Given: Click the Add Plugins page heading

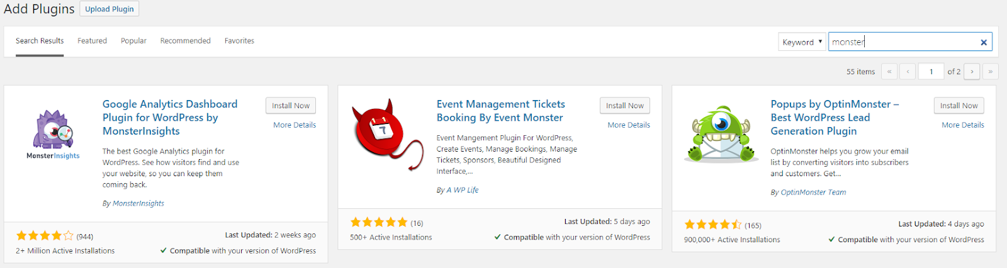Looking at the screenshot, I should pos(39,9).
